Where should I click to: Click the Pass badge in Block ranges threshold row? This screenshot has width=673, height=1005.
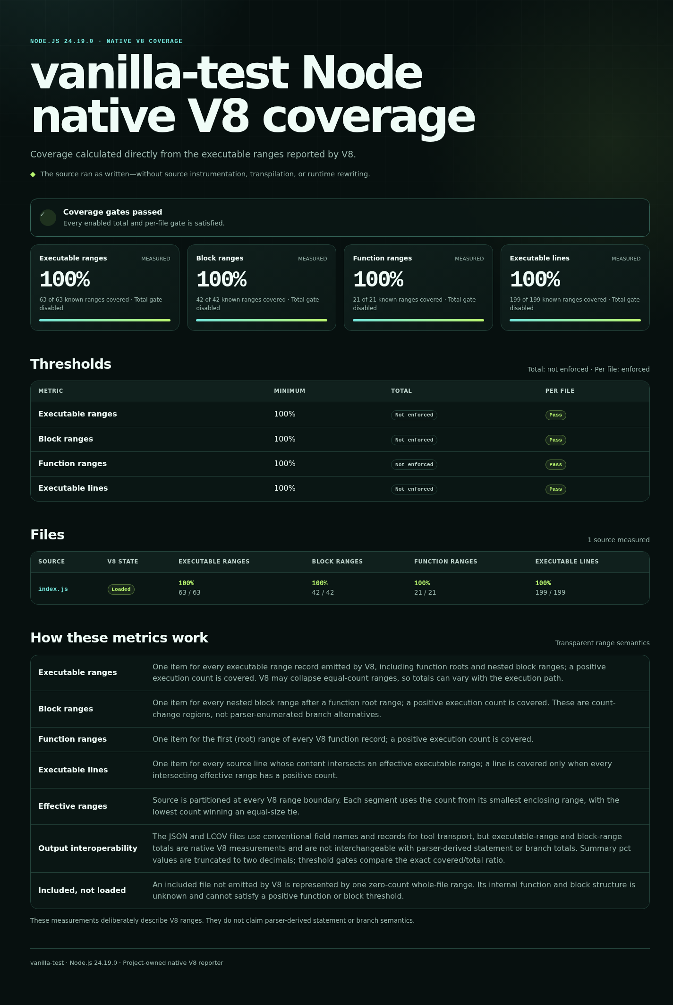coord(556,440)
